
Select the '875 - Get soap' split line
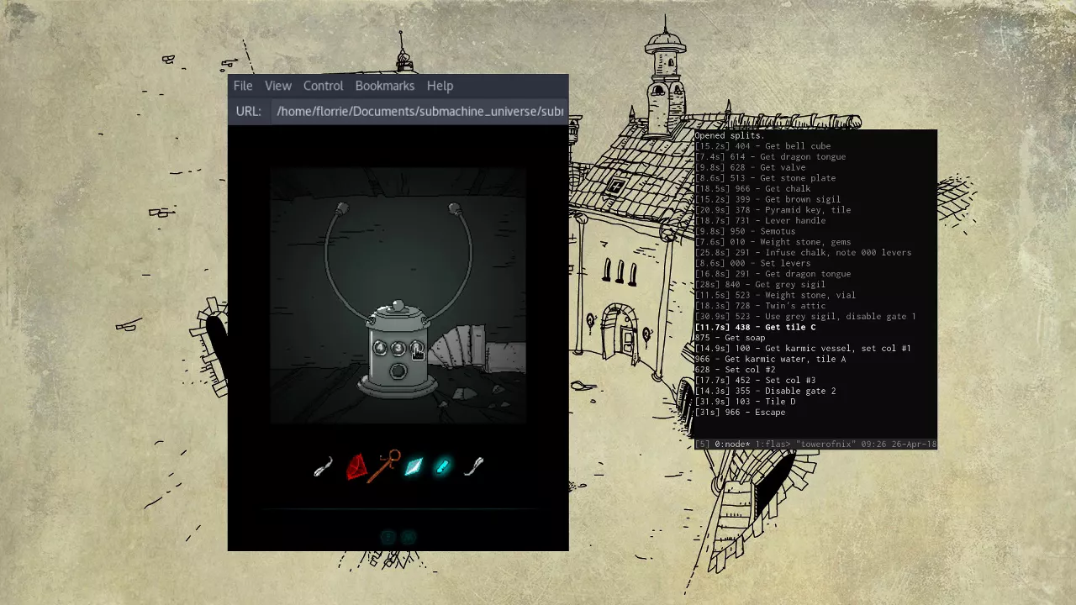coord(730,338)
